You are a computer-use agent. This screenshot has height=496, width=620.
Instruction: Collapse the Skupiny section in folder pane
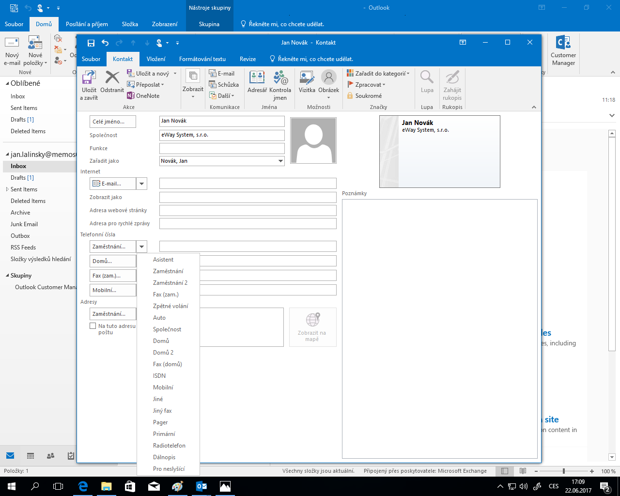tap(7, 276)
